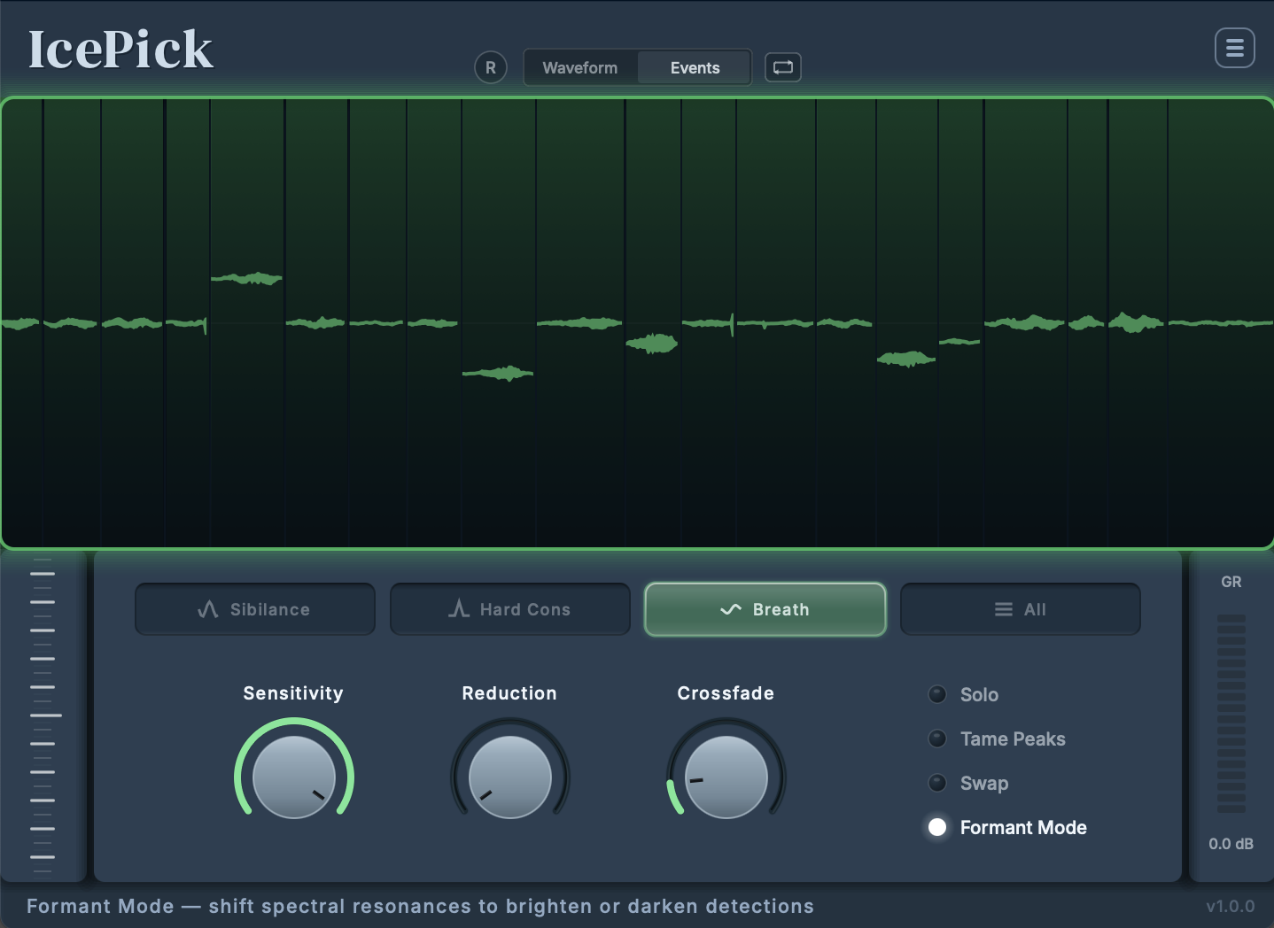Click the v1.0.0 version label
The width and height of the screenshot is (1274, 928).
1231,906
